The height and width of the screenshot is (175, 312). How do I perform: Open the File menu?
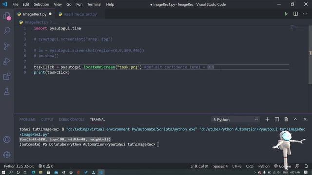click(15, 4)
